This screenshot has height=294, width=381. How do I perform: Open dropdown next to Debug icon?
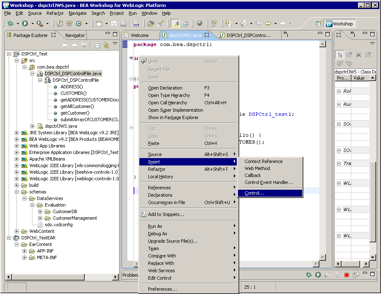(18, 24)
